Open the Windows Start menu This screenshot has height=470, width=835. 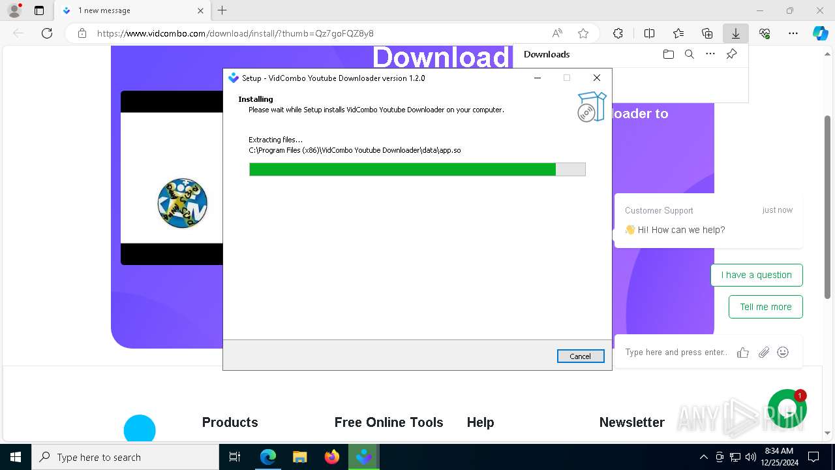click(x=16, y=457)
